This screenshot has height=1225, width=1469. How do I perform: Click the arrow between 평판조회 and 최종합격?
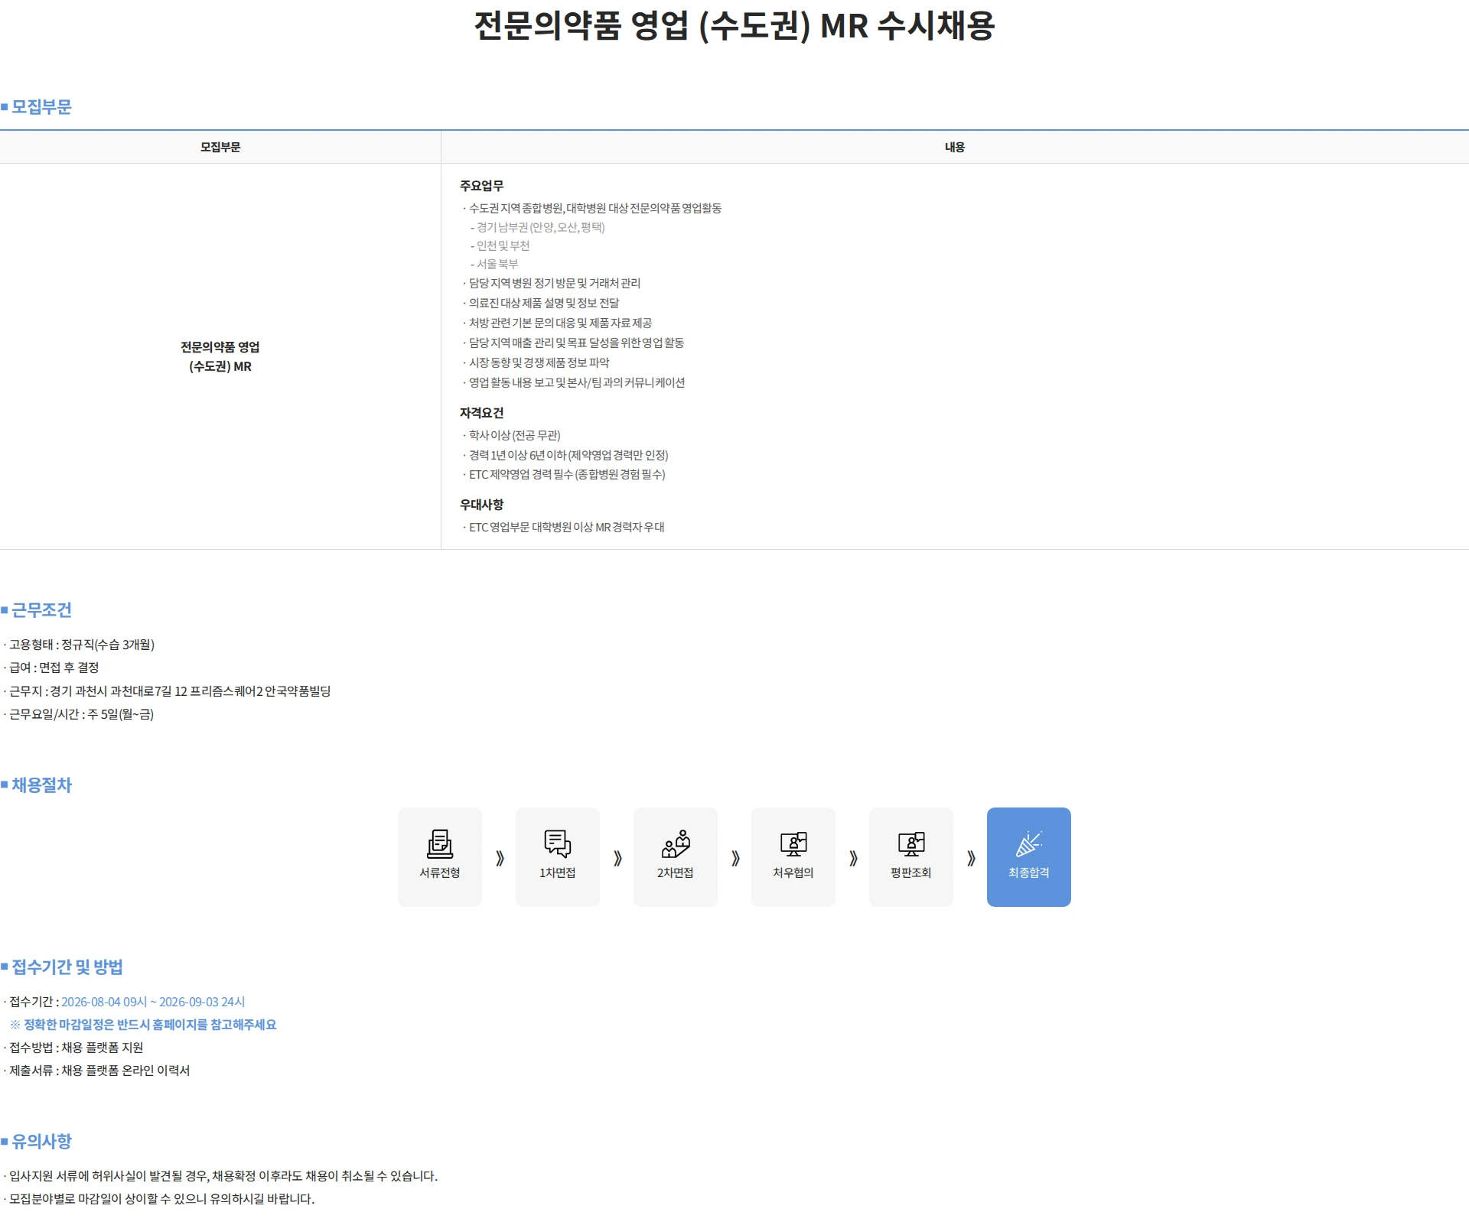tap(971, 858)
